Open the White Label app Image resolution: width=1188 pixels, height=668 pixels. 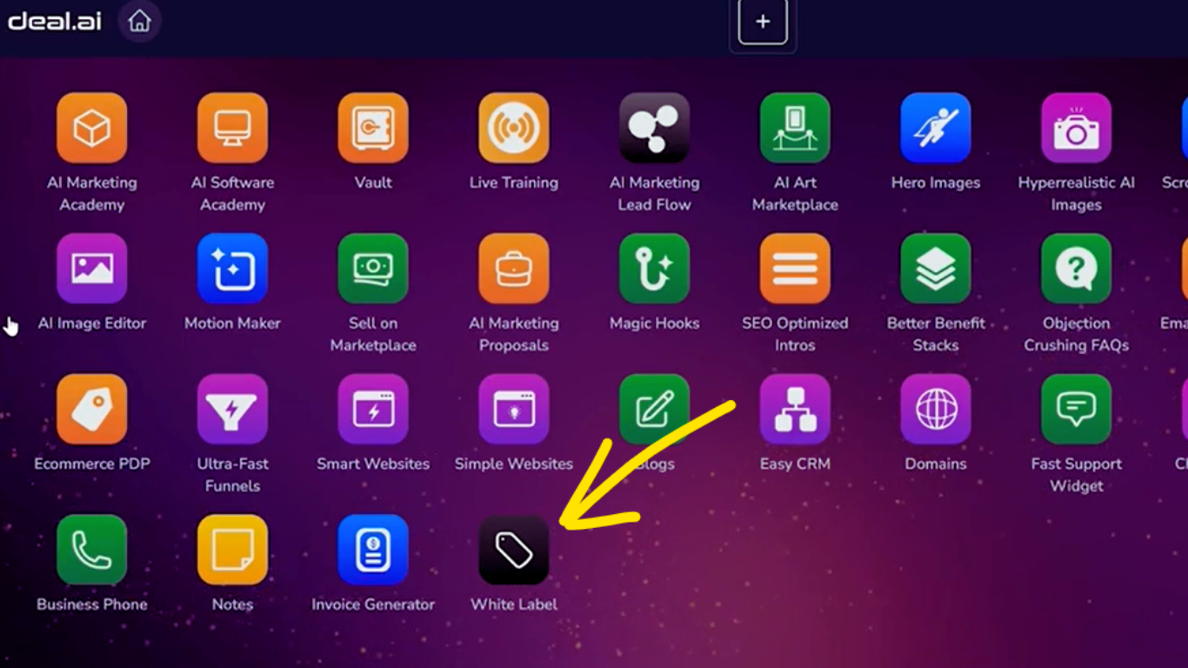[514, 550]
